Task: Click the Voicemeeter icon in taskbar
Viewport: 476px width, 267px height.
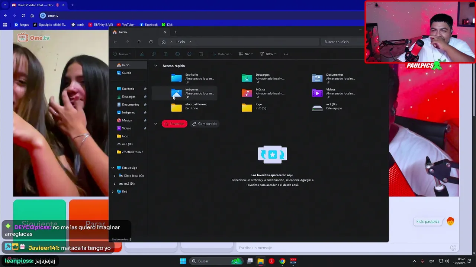Action: tap(293, 261)
